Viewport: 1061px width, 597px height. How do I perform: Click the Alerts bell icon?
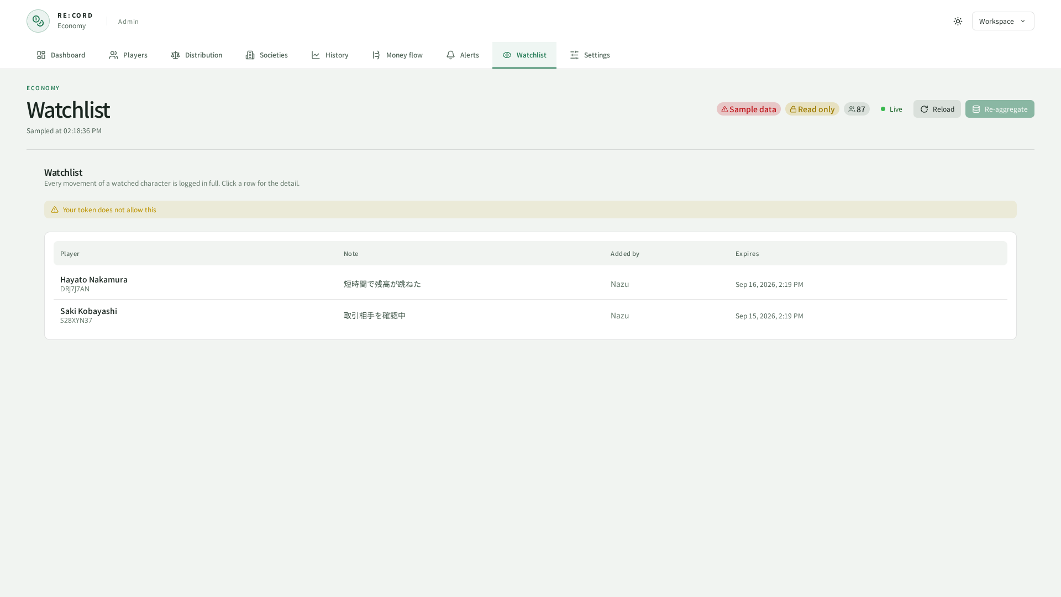coord(450,55)
